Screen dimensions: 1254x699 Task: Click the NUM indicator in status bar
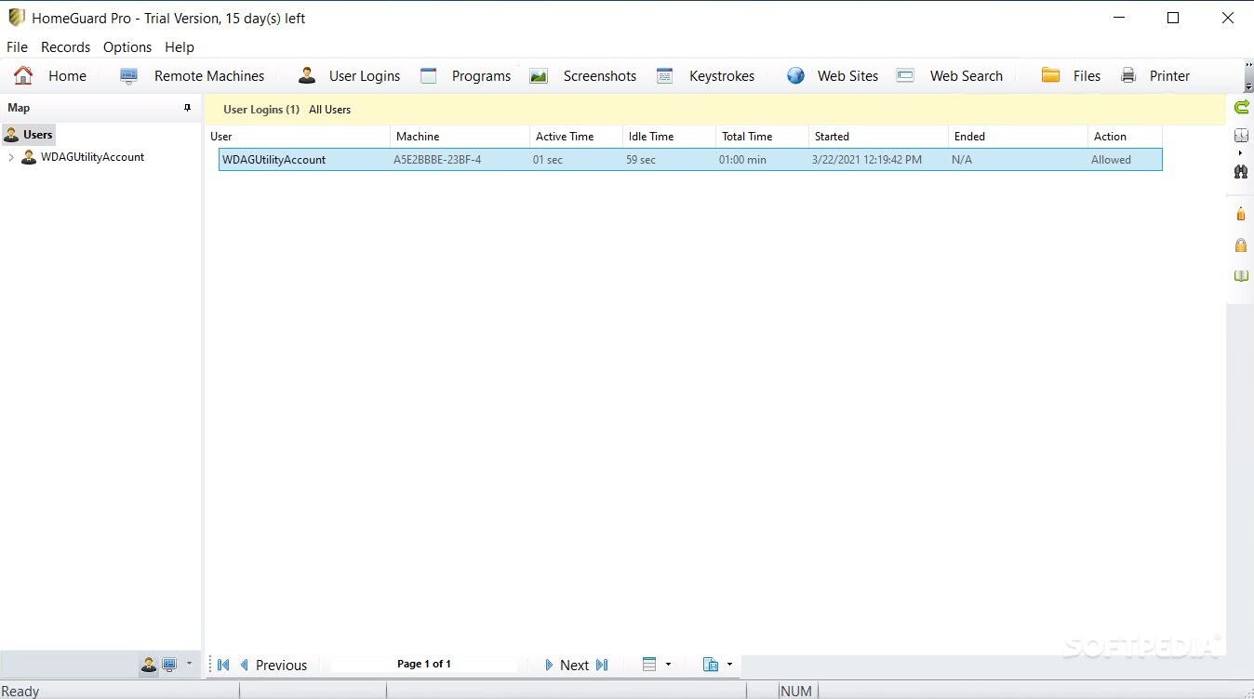796,691
